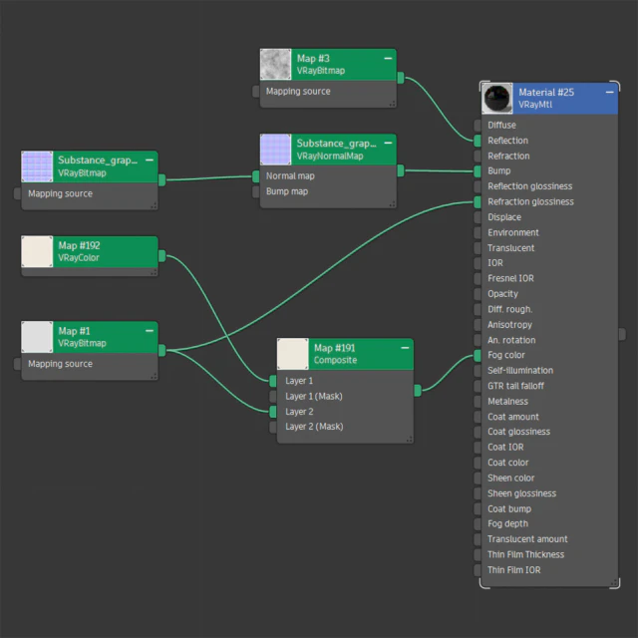Click the Metalness input socket
Viewport: 638px width, 638px height.
click(x=478, y=402)
